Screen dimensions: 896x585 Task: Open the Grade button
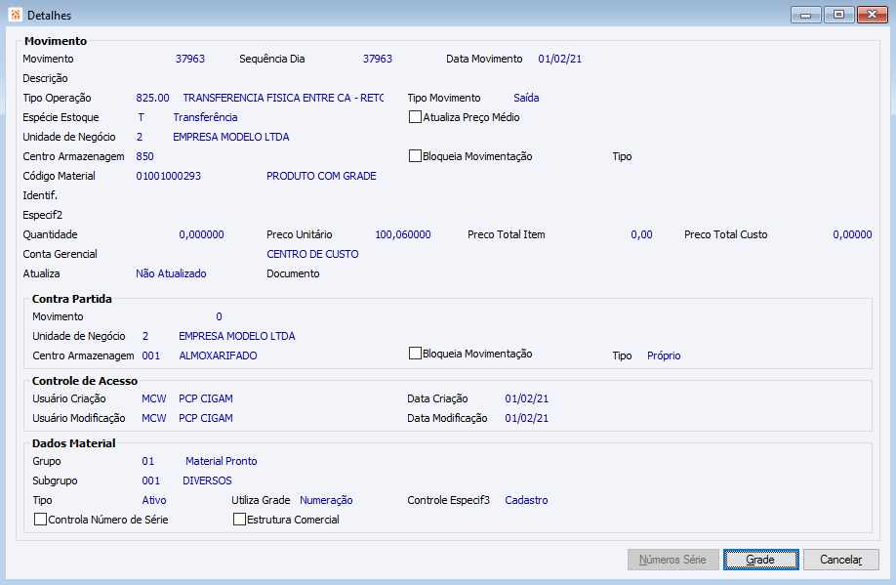click(x=760, y=560)
